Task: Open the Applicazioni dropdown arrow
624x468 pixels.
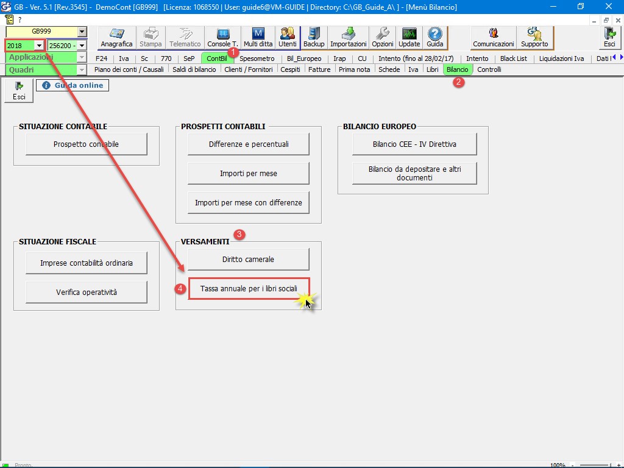Action: 82,57
